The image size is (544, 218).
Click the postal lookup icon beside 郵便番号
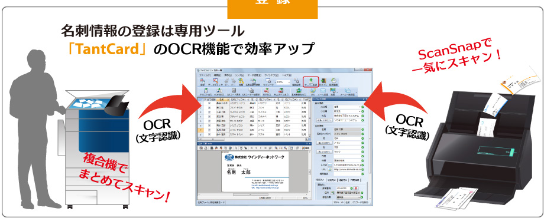(x=356, y=189)
